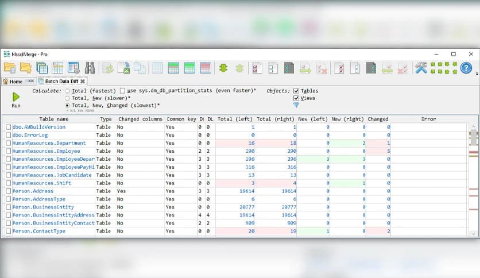Image resolution: width=480 pixels, height=278 pixels.
Task: Click the right-side checked checklist icon
Action: [339, 68]
